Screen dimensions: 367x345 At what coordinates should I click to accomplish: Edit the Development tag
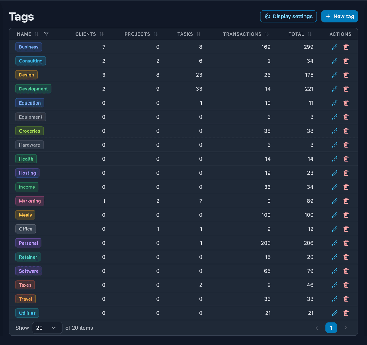335,89
